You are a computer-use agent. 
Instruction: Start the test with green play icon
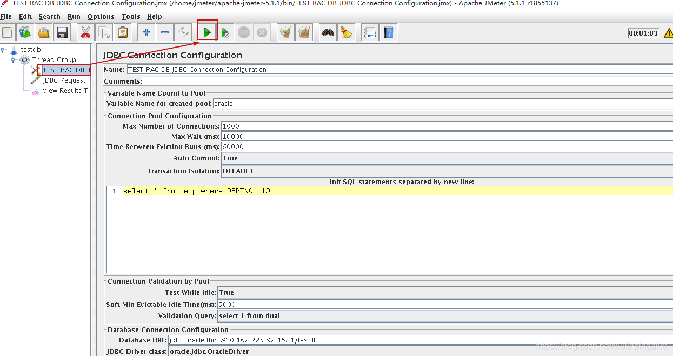tap(207, 32)
